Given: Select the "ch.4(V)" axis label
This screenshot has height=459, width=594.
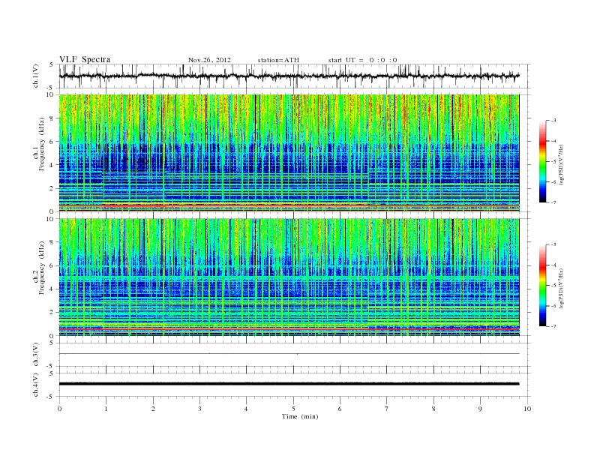Looking at the screenshot, I should point(36,385).
